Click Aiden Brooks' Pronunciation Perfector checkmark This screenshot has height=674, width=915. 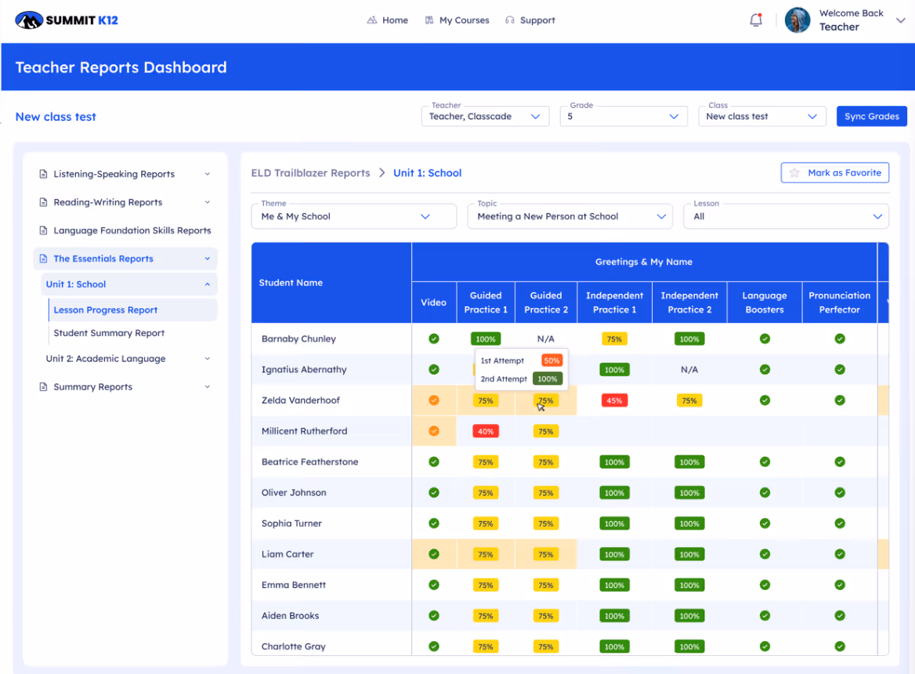pyautogui.click(x=840, y=616)
